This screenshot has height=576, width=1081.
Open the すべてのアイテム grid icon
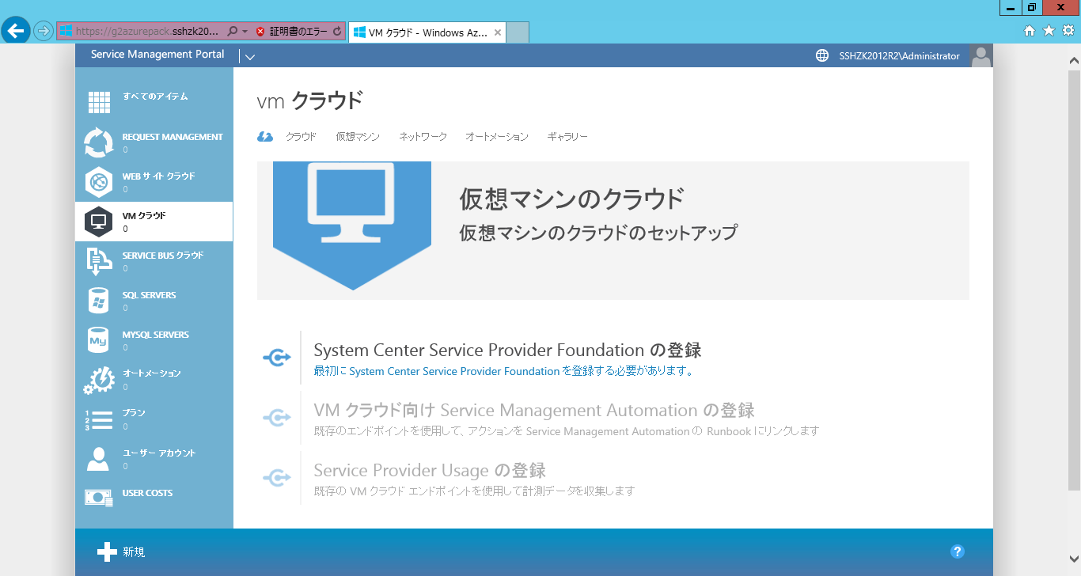point(99,103)
